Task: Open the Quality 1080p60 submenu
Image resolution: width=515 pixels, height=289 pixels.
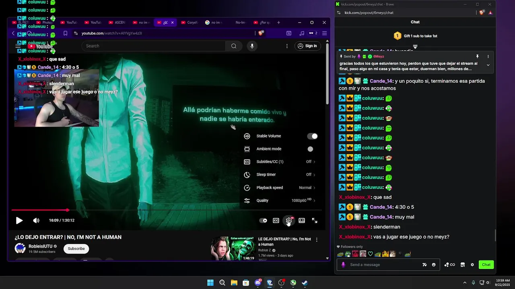Action: (280, 200)
